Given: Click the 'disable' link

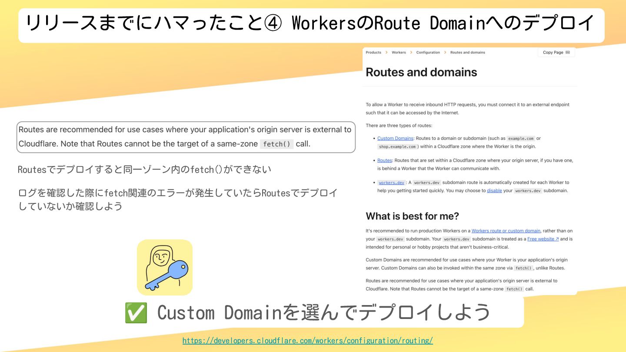Looking at the screenshot, I should tap(494, 190).
